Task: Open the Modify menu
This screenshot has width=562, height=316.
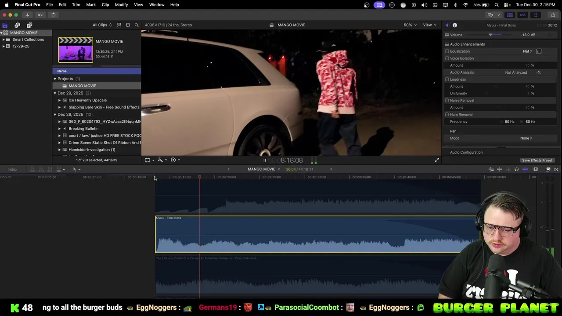Action: (121, 5)
